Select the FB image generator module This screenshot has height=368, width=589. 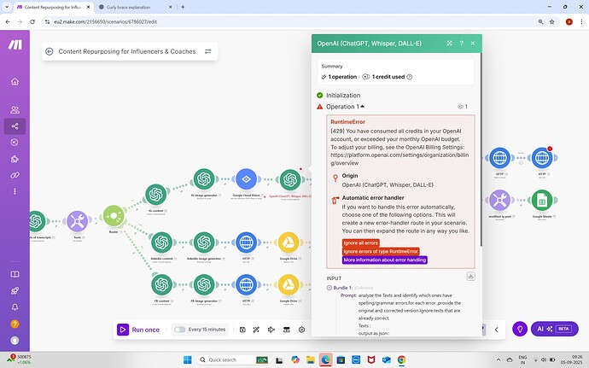pos(204,284)
